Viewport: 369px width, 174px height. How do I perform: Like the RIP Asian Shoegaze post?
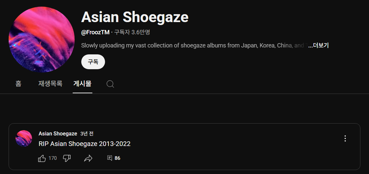pos(42,158)
